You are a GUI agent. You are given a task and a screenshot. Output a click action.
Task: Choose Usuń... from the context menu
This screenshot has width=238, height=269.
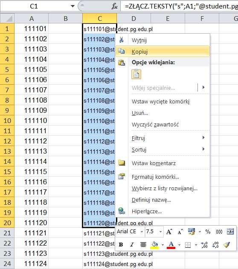[x=163, y=113]
